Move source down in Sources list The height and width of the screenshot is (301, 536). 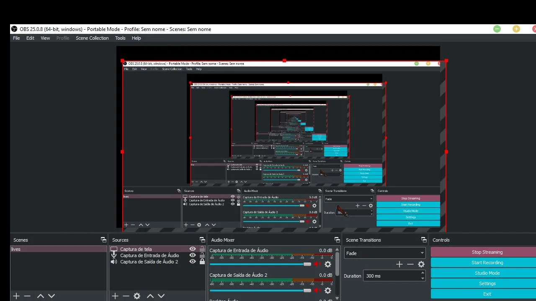[x=161, y=296]
